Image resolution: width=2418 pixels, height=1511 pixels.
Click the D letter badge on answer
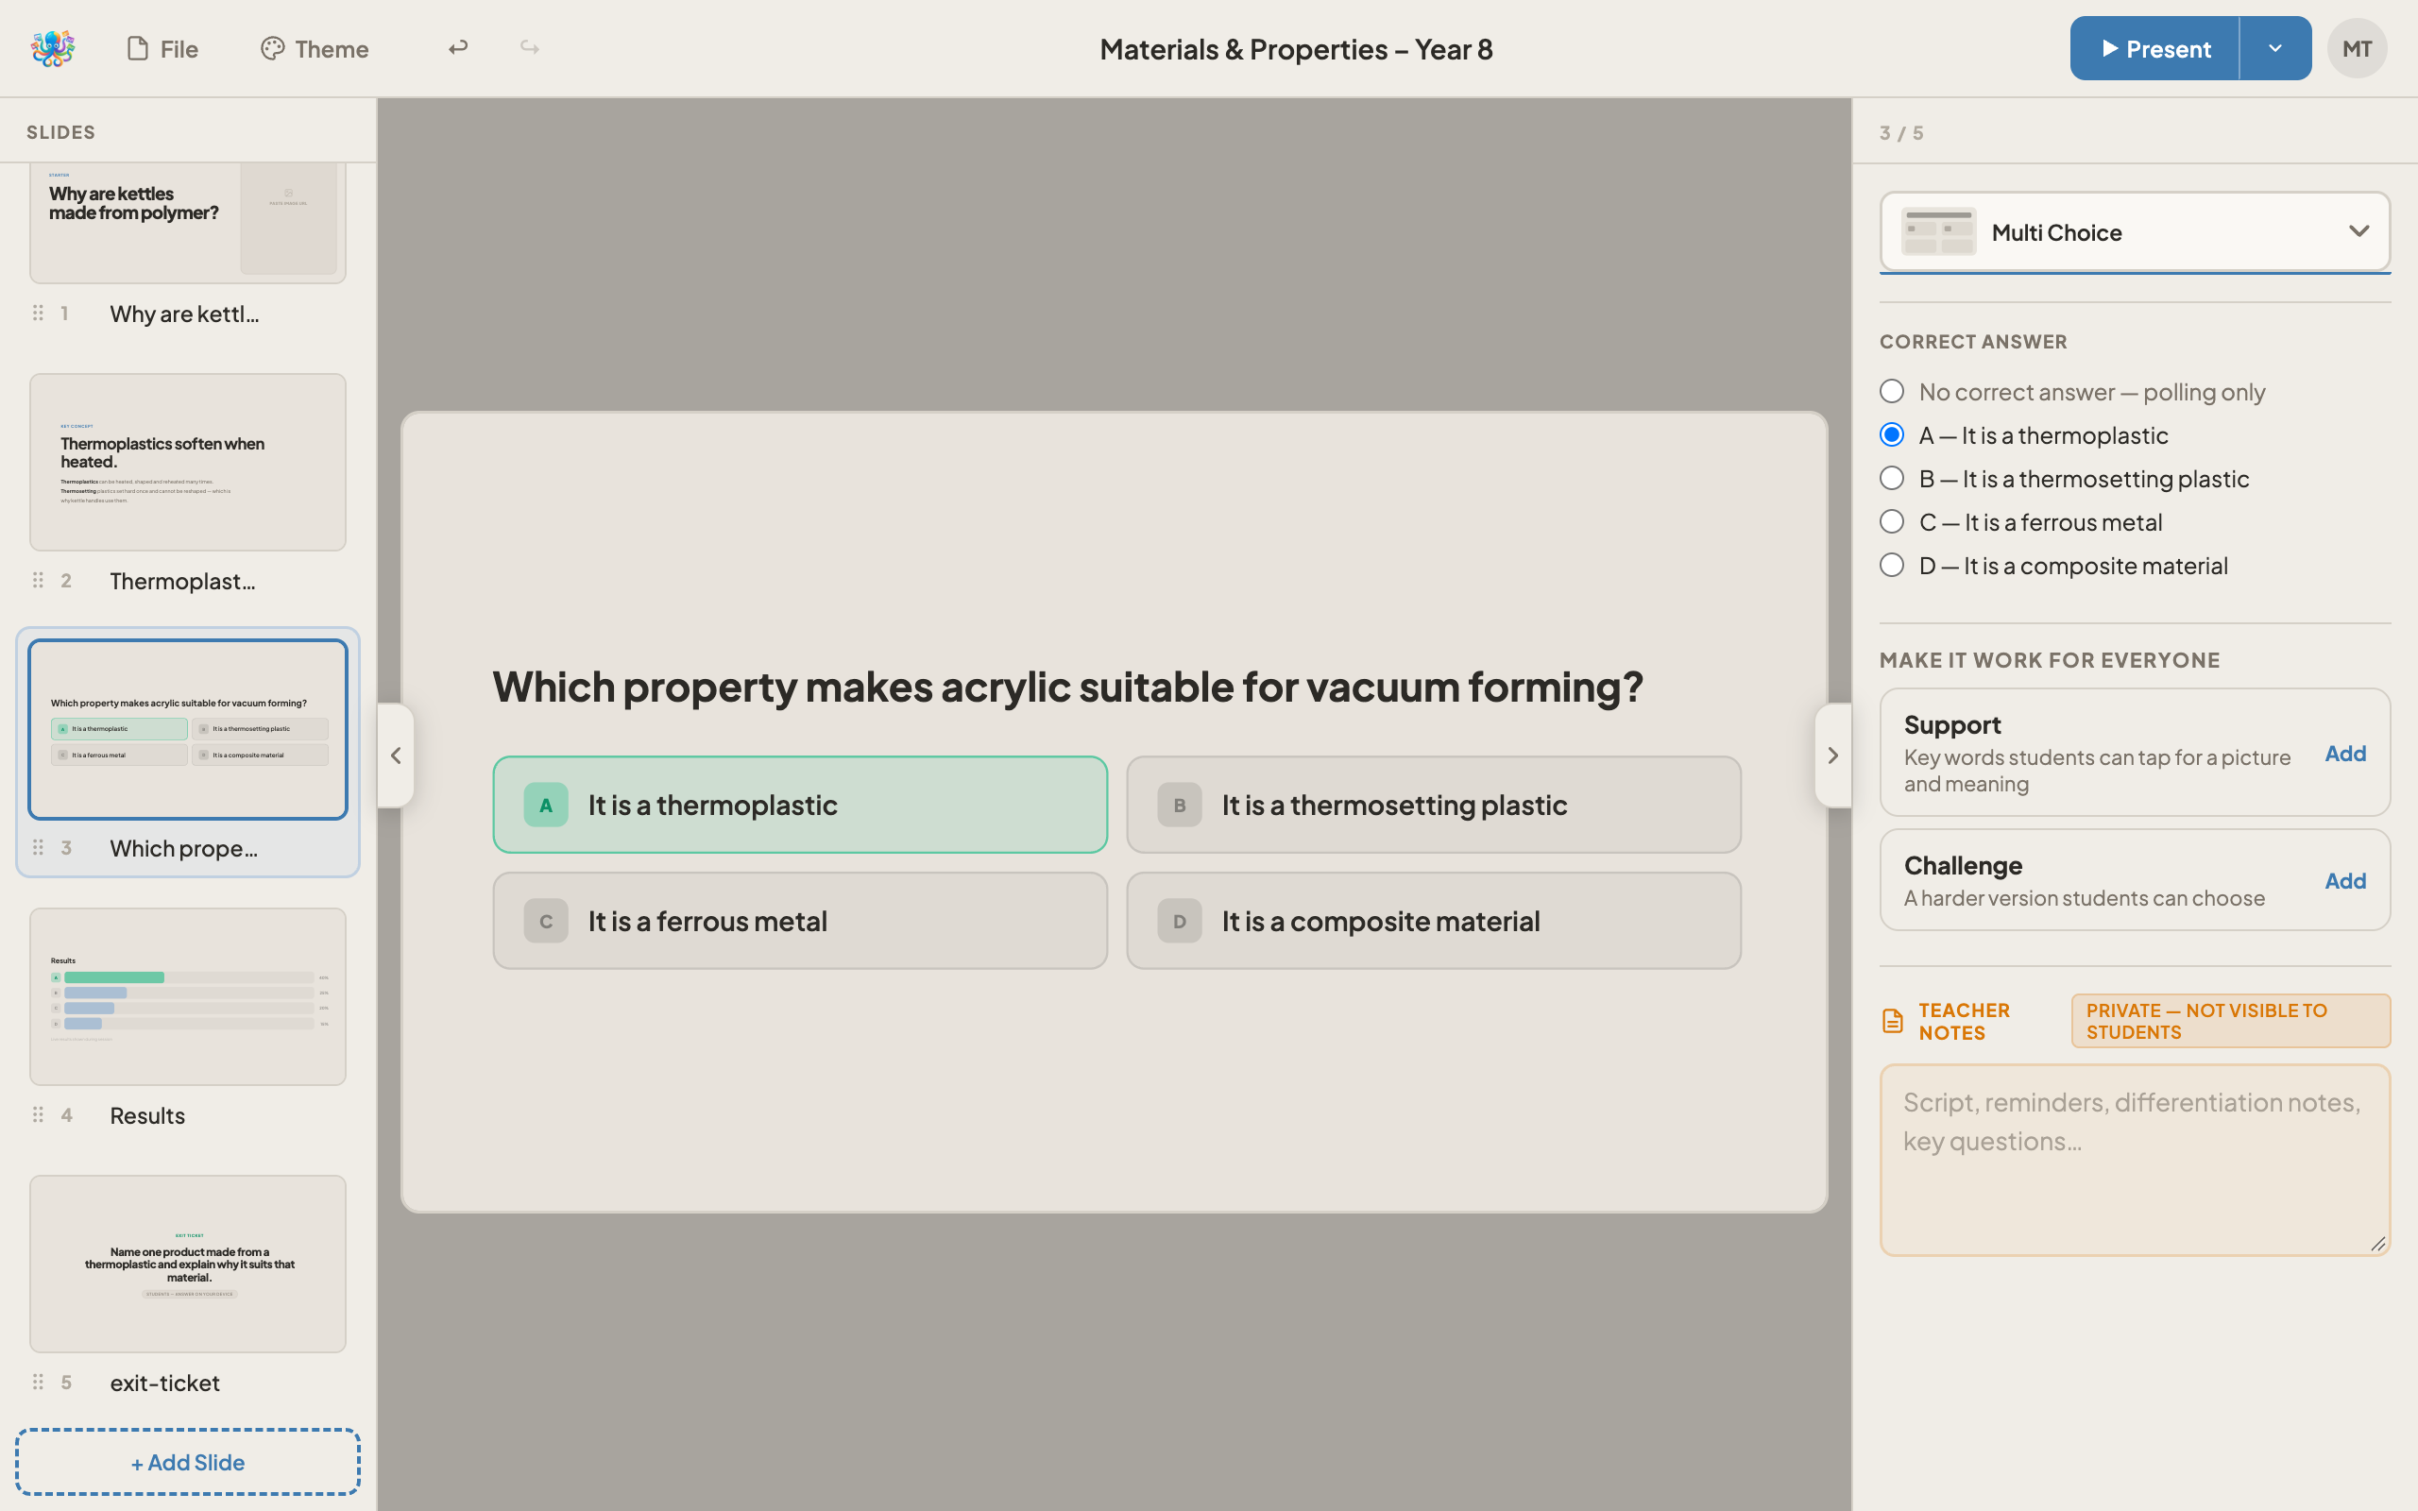pos(1179,921)
